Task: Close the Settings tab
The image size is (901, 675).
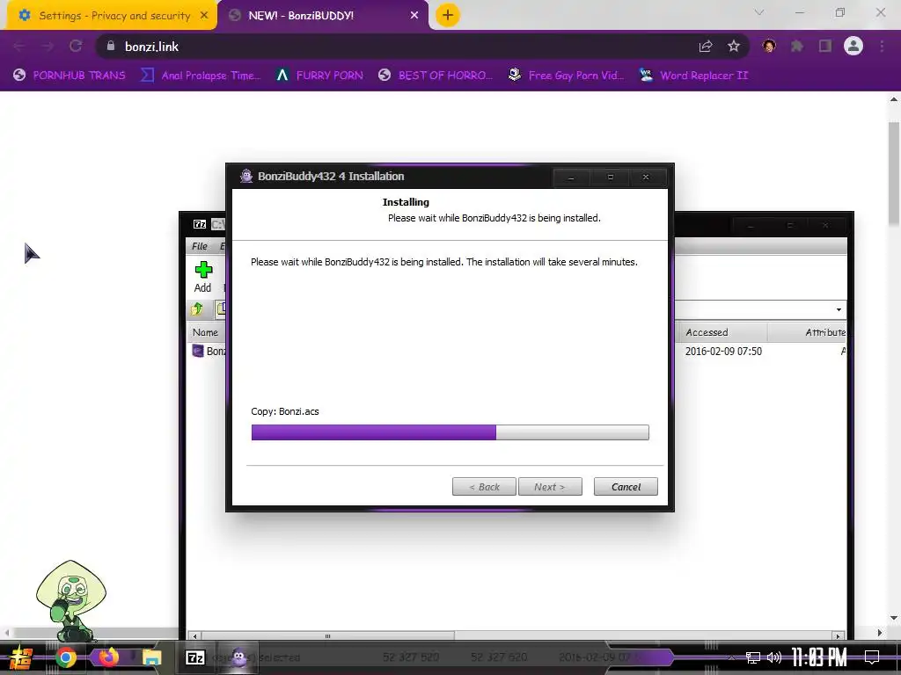Action: pyautogui.click(x=204, y=16)
